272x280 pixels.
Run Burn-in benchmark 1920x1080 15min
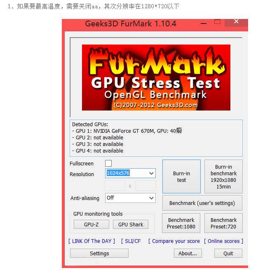[223, 176]
